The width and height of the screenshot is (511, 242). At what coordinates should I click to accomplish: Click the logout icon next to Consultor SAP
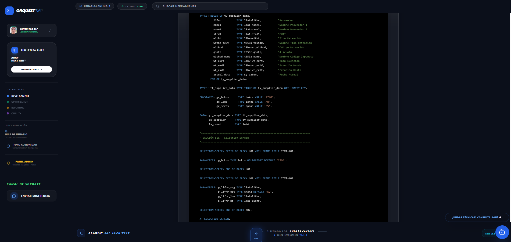click(50, 30)
